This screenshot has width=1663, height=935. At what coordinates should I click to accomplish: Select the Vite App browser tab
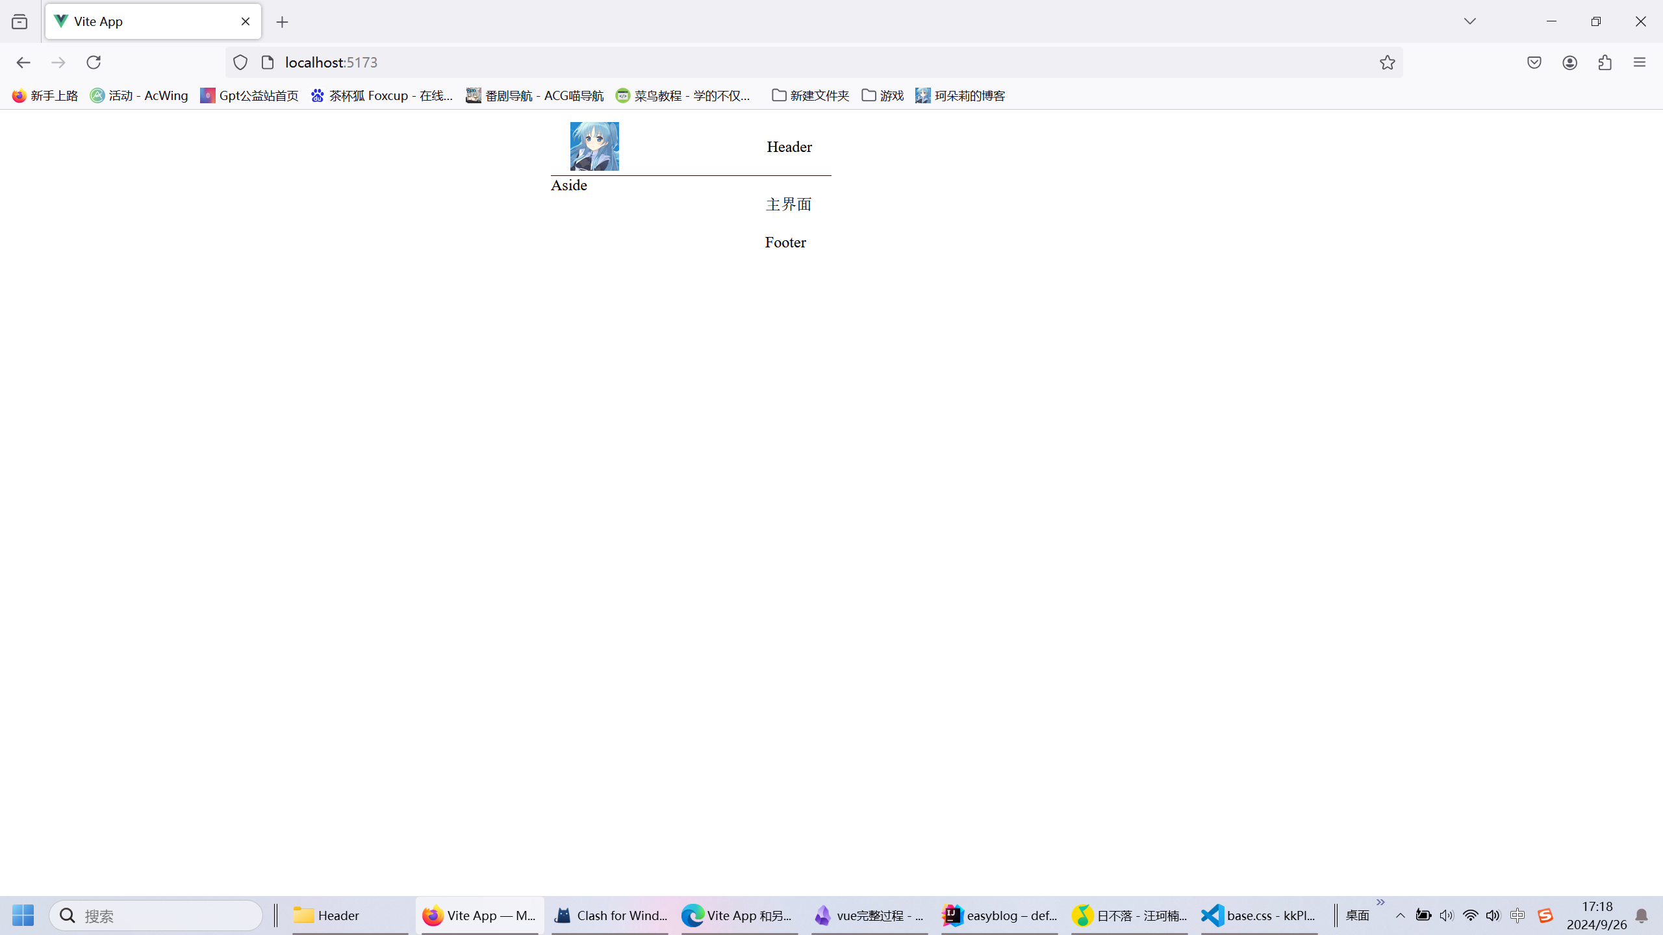pos(143,21)
